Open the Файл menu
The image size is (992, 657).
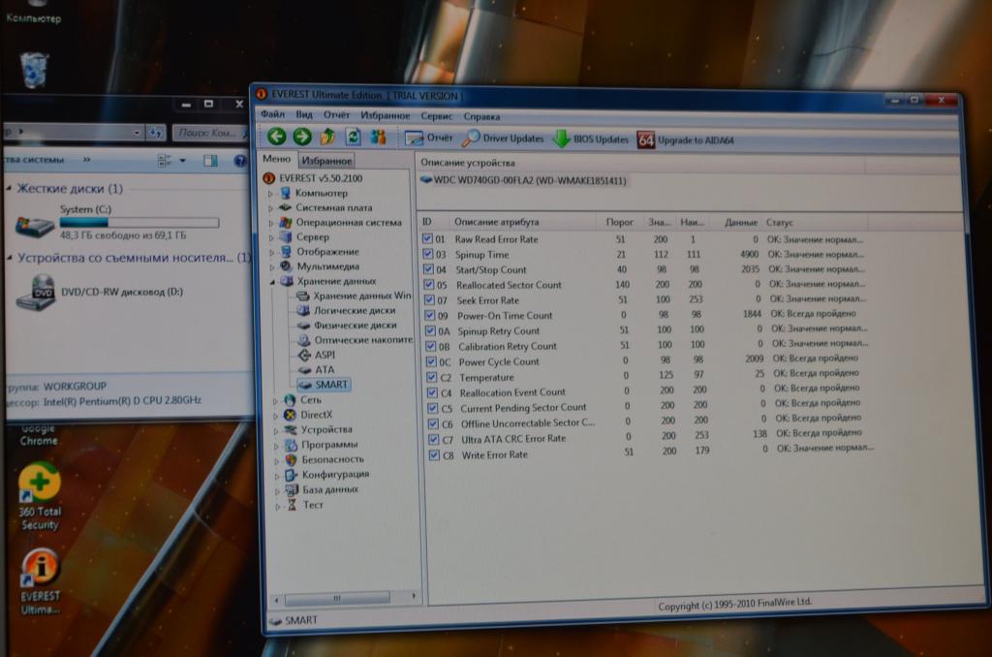coord(272,114)
